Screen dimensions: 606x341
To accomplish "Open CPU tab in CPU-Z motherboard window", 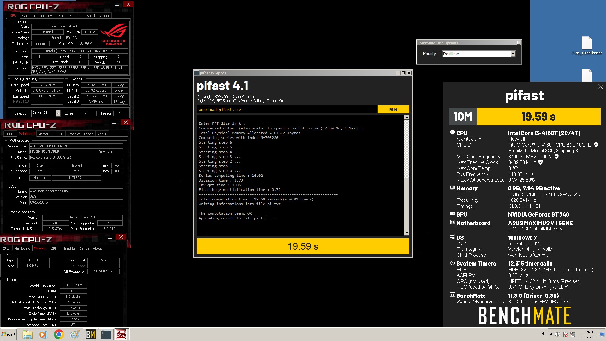I will (10, 134).
